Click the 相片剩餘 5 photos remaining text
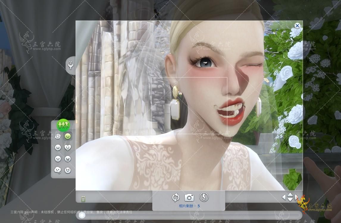 pos(189,206)
